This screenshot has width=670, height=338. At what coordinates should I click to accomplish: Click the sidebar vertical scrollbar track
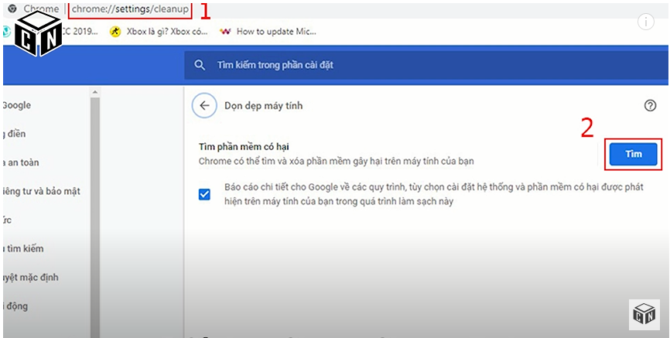point(95,217)
